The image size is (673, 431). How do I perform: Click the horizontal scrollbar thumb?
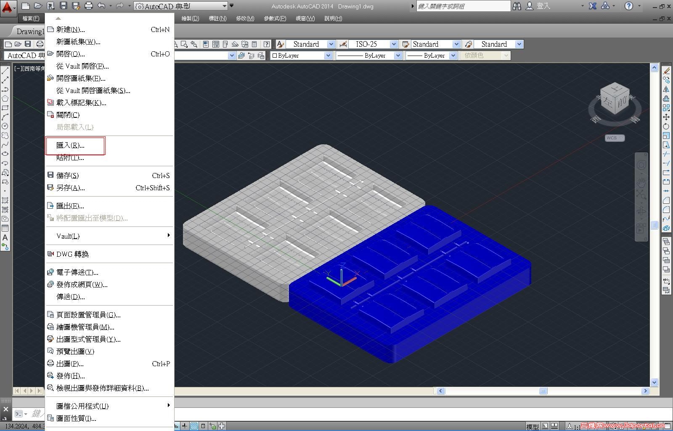(543, 391)
